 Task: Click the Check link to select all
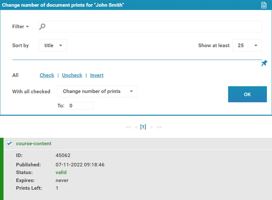point(47,75)
